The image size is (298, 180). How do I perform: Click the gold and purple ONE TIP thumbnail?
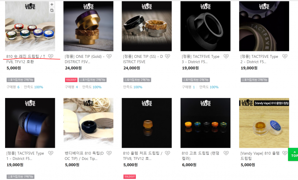(88, 26)
